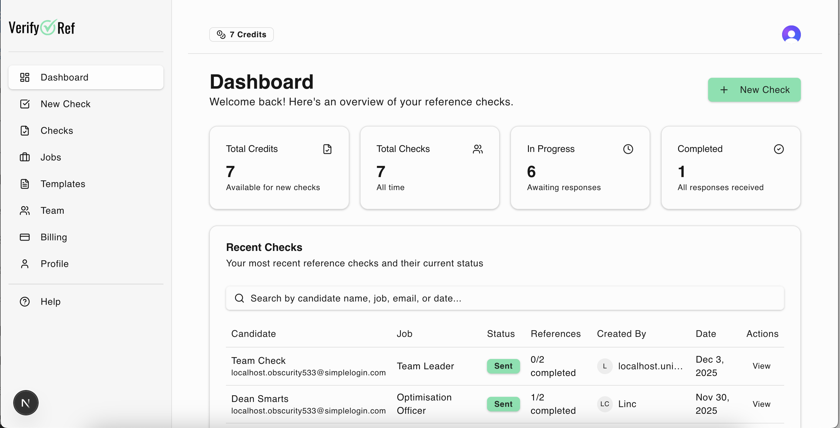Click the LC avatar beside Linc
This screenshot has width=840, height=428.
(604, 404)
